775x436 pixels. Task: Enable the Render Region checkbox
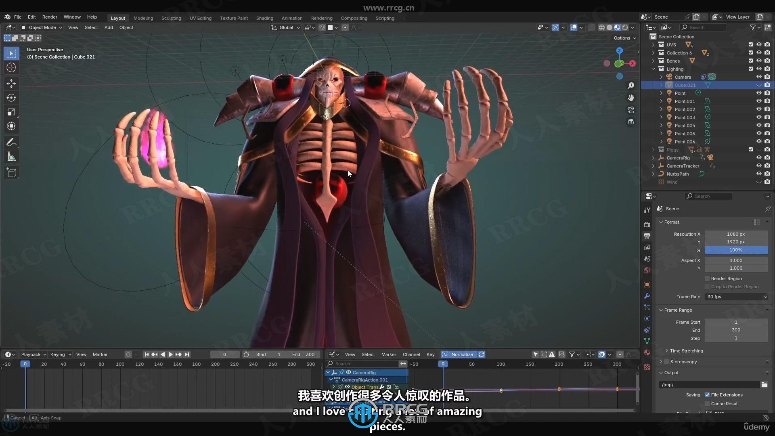point(707,279)
